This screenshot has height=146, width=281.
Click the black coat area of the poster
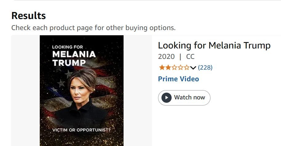coord(82,115)
